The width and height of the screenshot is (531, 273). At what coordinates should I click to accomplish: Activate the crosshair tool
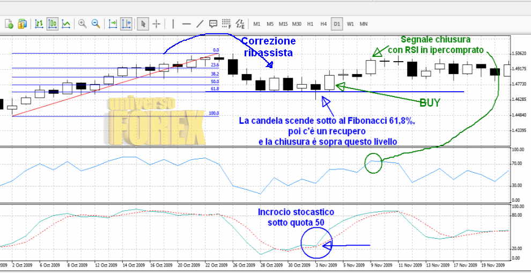pos(157,24)
